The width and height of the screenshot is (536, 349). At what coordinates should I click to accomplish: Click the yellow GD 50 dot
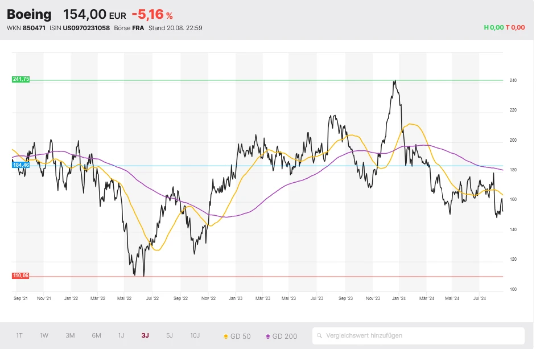226,336
